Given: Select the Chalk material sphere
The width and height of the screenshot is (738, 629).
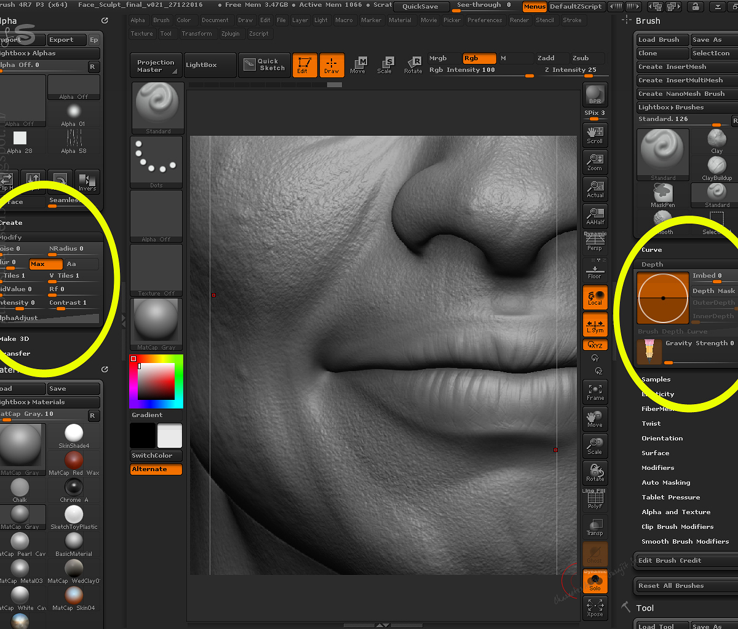Looking at the screenshot, I should tap(20, 490).
